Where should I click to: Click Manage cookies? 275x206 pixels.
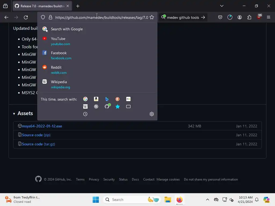point(168,179)
